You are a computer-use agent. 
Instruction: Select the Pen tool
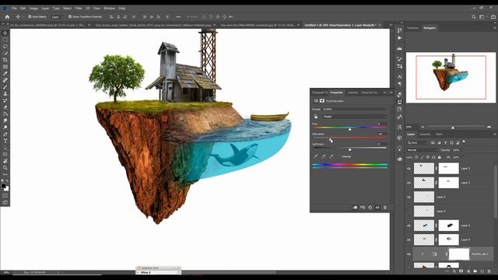click(5, 134)
